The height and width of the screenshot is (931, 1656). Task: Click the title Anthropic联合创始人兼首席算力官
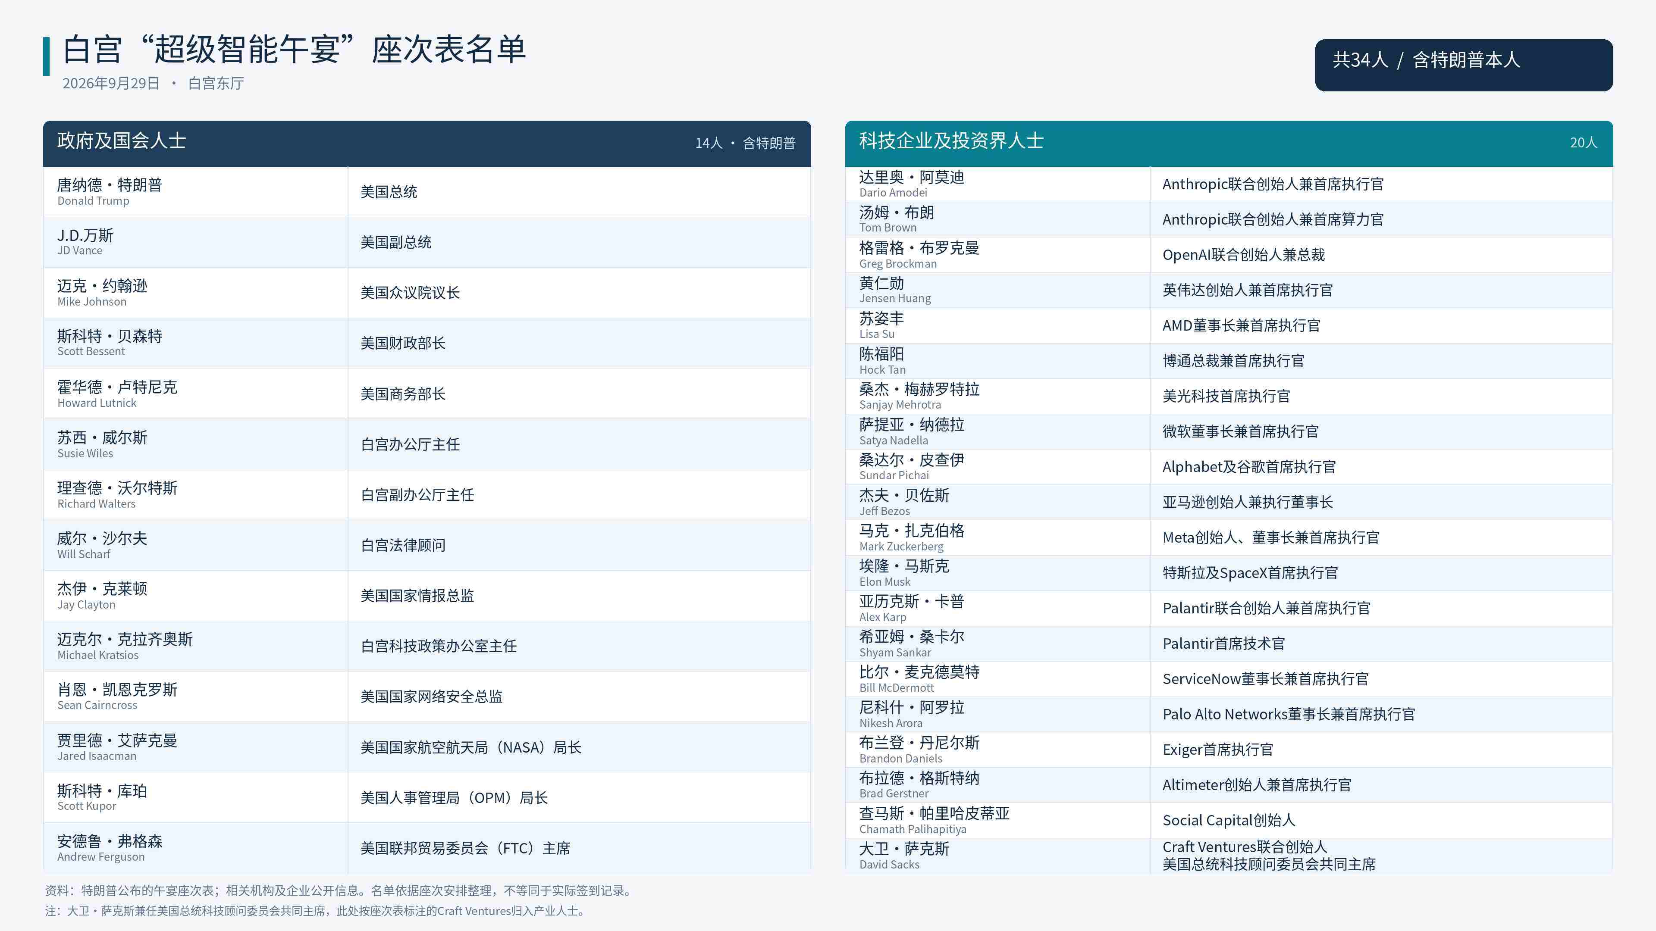1273,220
